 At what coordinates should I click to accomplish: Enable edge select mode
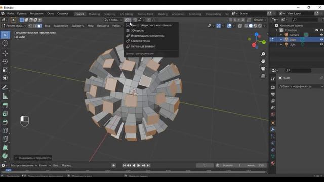(35, 26)
